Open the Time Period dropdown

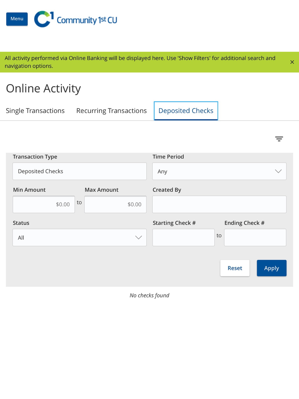click(x=219, y=171)
